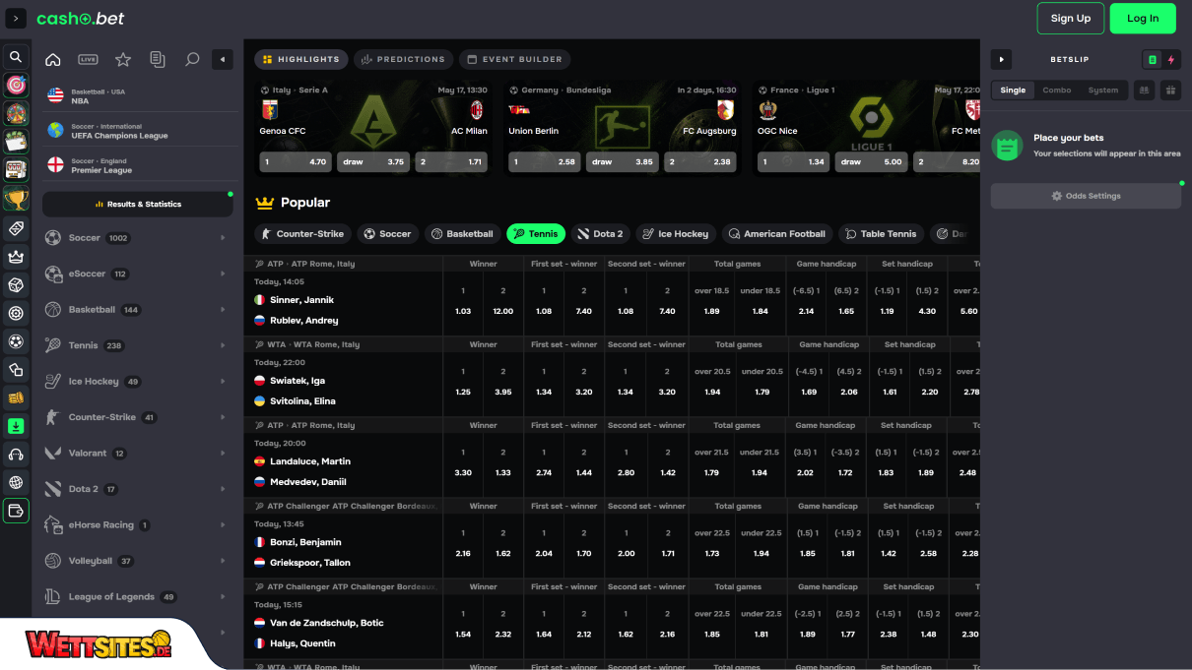Enable quick bet lightning mode

pyautogui.click(x=1171, y=60)
